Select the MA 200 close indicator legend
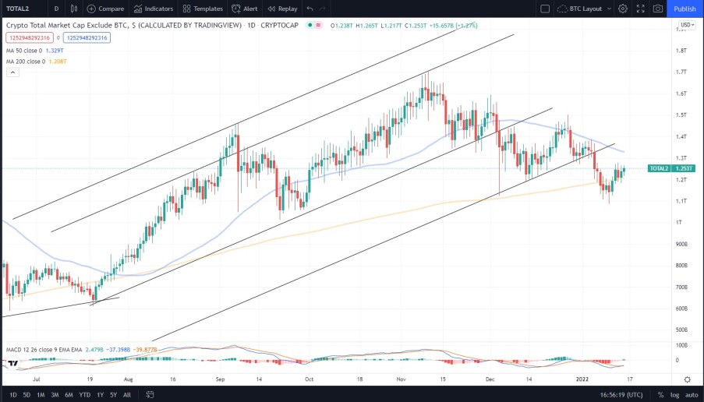 pos(26,62)
